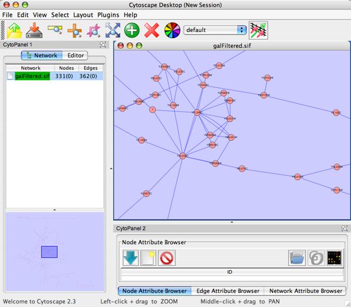The image size is (351, 307).
Task: Click the 362(0) edges count cell
Action: point(88,76)
